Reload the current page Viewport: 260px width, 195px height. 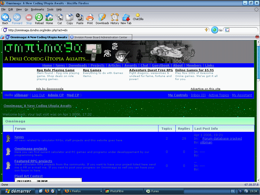pos(39,18)
